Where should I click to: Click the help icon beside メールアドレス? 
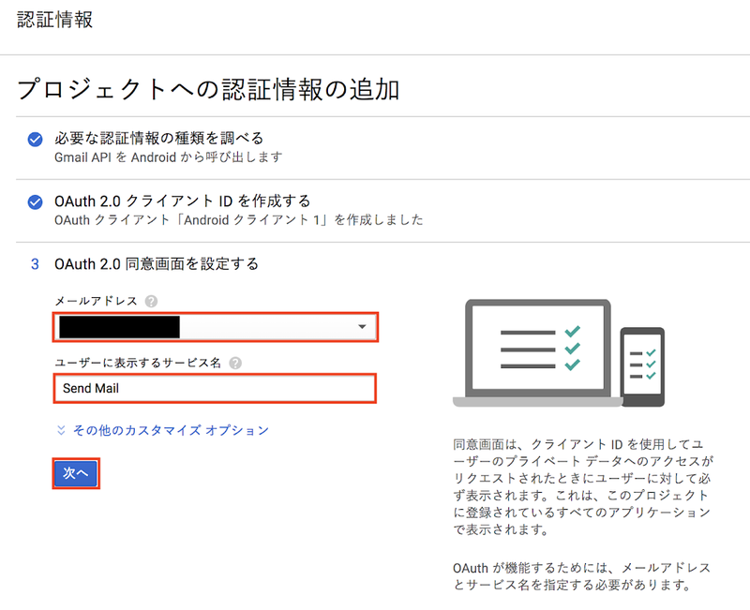pos(151,301)
